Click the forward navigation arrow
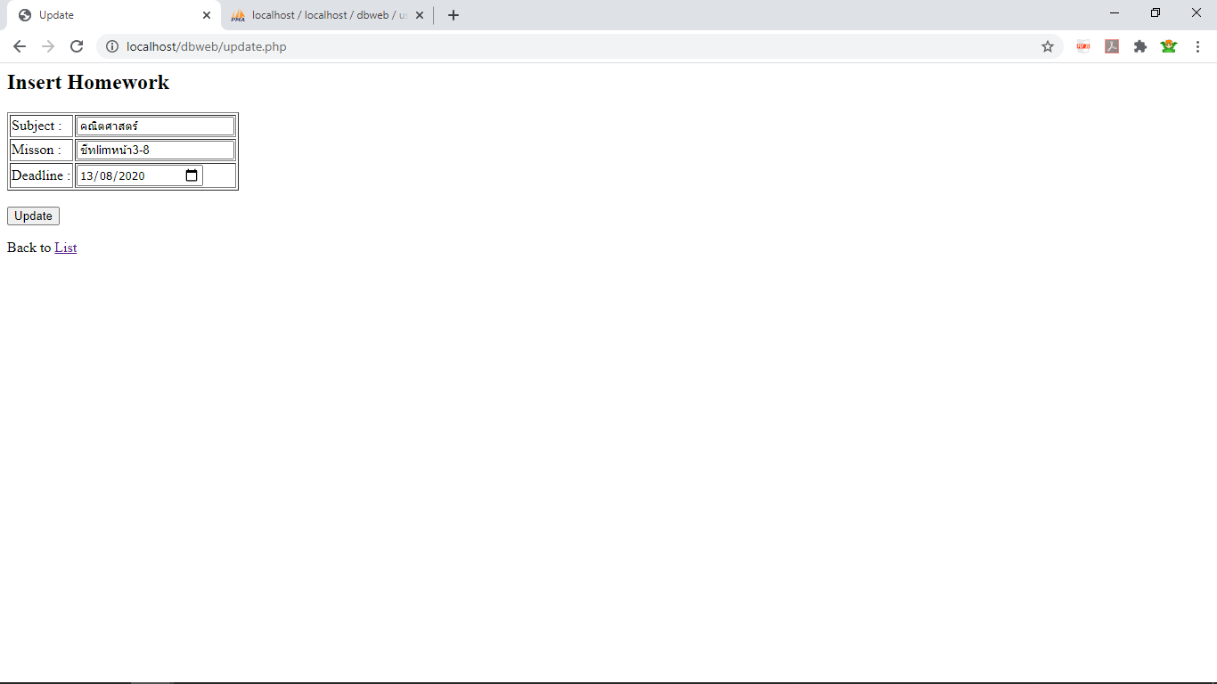This screenshot has width=1217, height=684. pyautogui.click(x=48, y=46)
